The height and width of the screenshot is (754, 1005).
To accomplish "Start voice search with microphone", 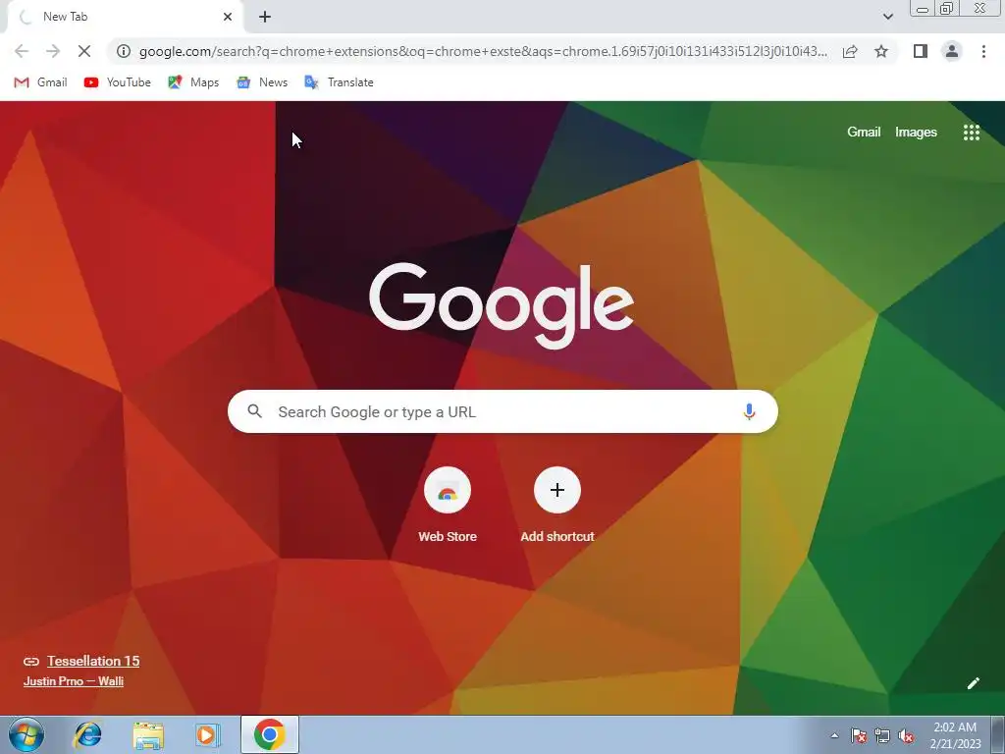I will (x=749, y=411).
